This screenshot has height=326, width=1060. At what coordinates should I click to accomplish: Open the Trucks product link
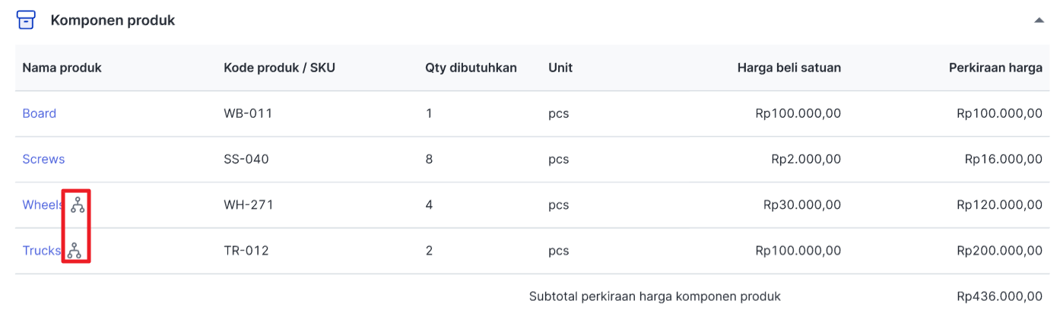click(41, 250)
